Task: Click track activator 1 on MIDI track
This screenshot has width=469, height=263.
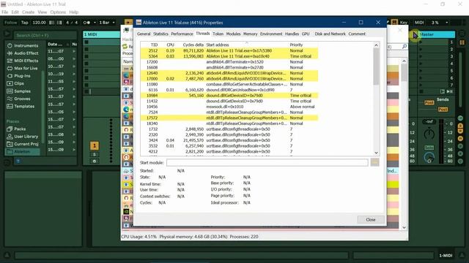Action: pos(95,145)
